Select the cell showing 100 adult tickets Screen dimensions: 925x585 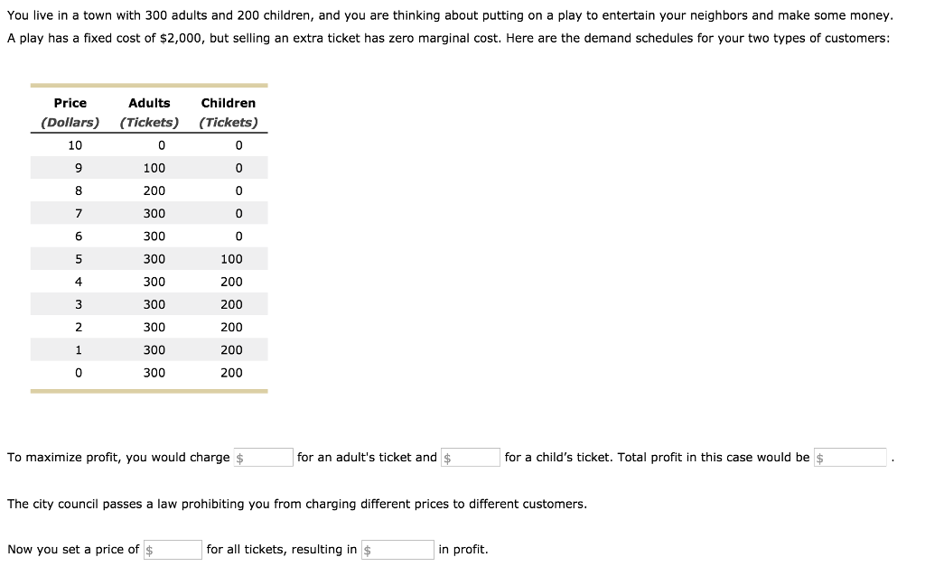point(154,167)
